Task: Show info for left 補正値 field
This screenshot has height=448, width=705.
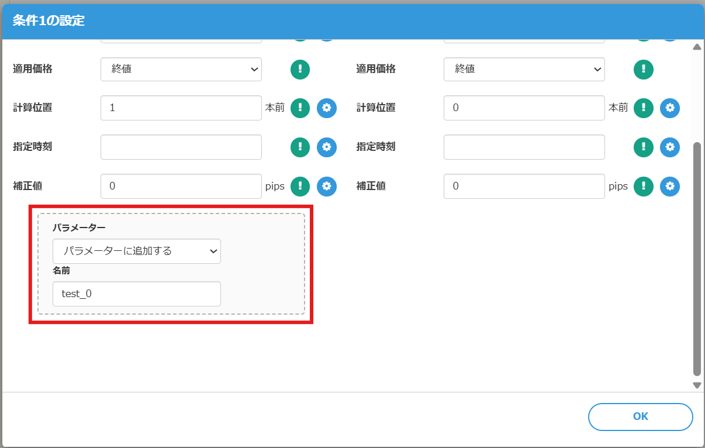Action: [300, 186]
